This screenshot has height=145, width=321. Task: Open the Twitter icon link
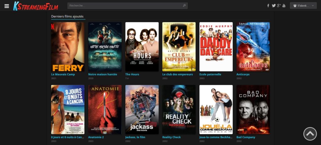[x=274, y=6]
